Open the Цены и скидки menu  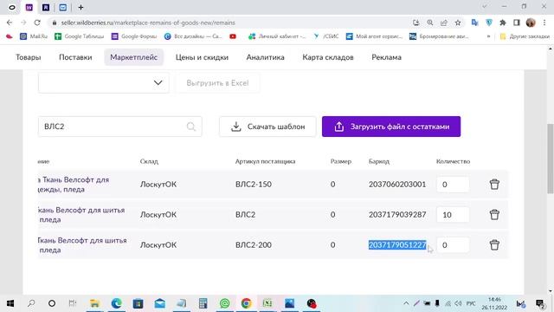tap(202, 57)
